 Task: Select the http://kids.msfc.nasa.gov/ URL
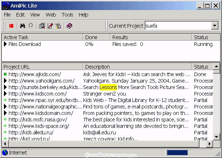coord(38,120)
